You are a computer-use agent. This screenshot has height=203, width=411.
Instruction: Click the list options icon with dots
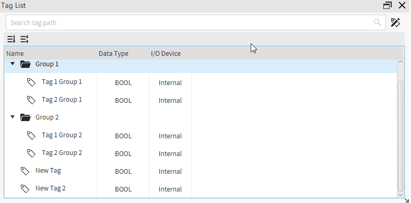coord(25,39)
